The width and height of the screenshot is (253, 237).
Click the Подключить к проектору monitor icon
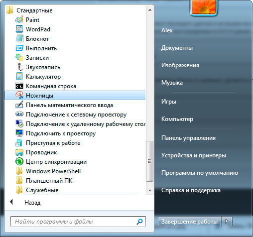pos(19,133)
